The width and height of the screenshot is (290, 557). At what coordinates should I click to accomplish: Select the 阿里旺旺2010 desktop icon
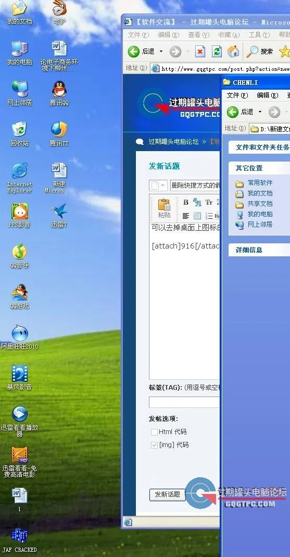19,337
